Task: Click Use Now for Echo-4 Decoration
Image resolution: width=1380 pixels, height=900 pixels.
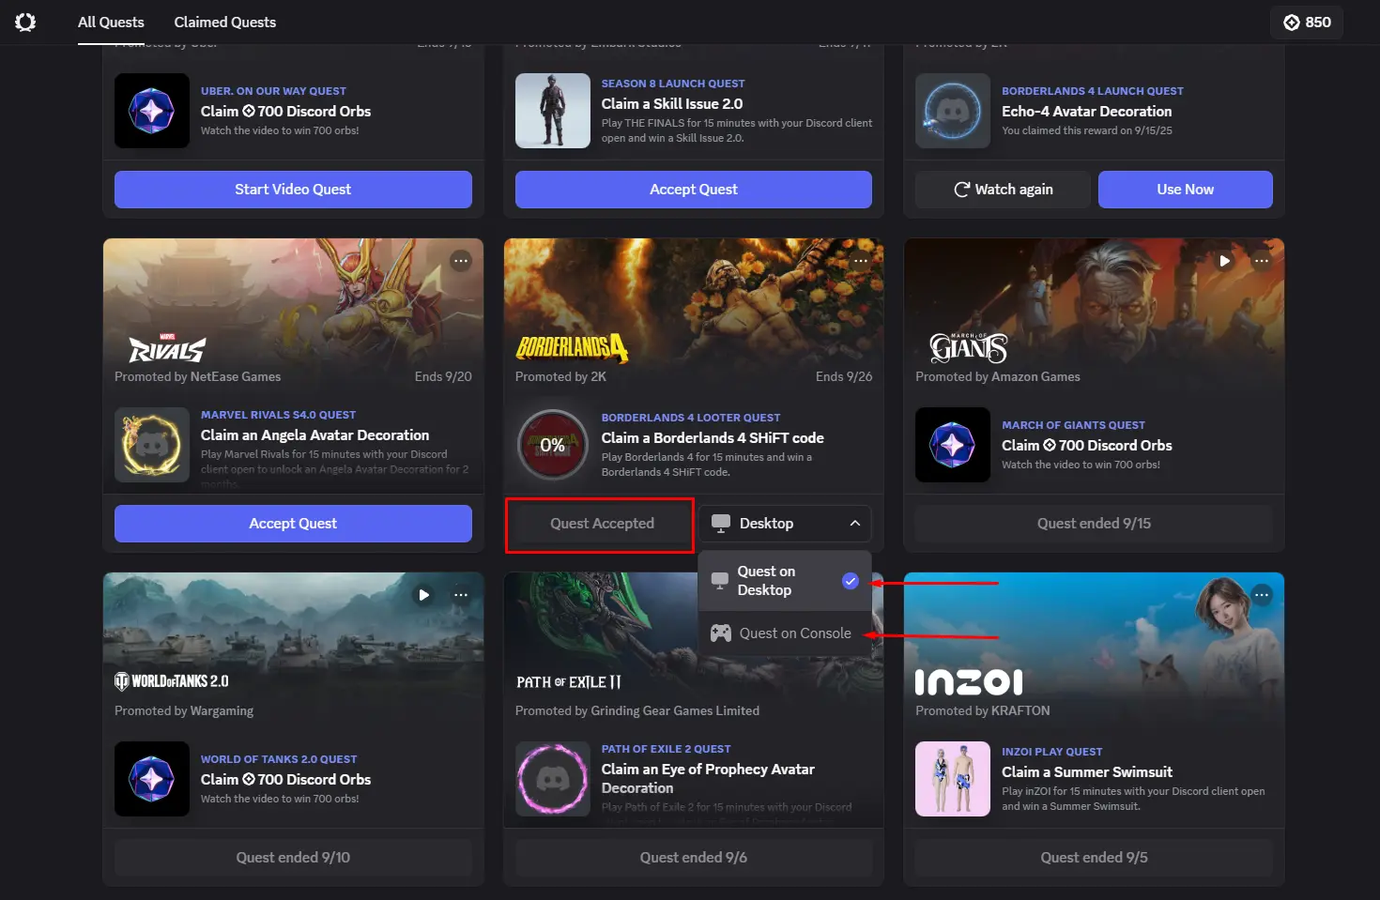Action: click(x=1186, y=190)
